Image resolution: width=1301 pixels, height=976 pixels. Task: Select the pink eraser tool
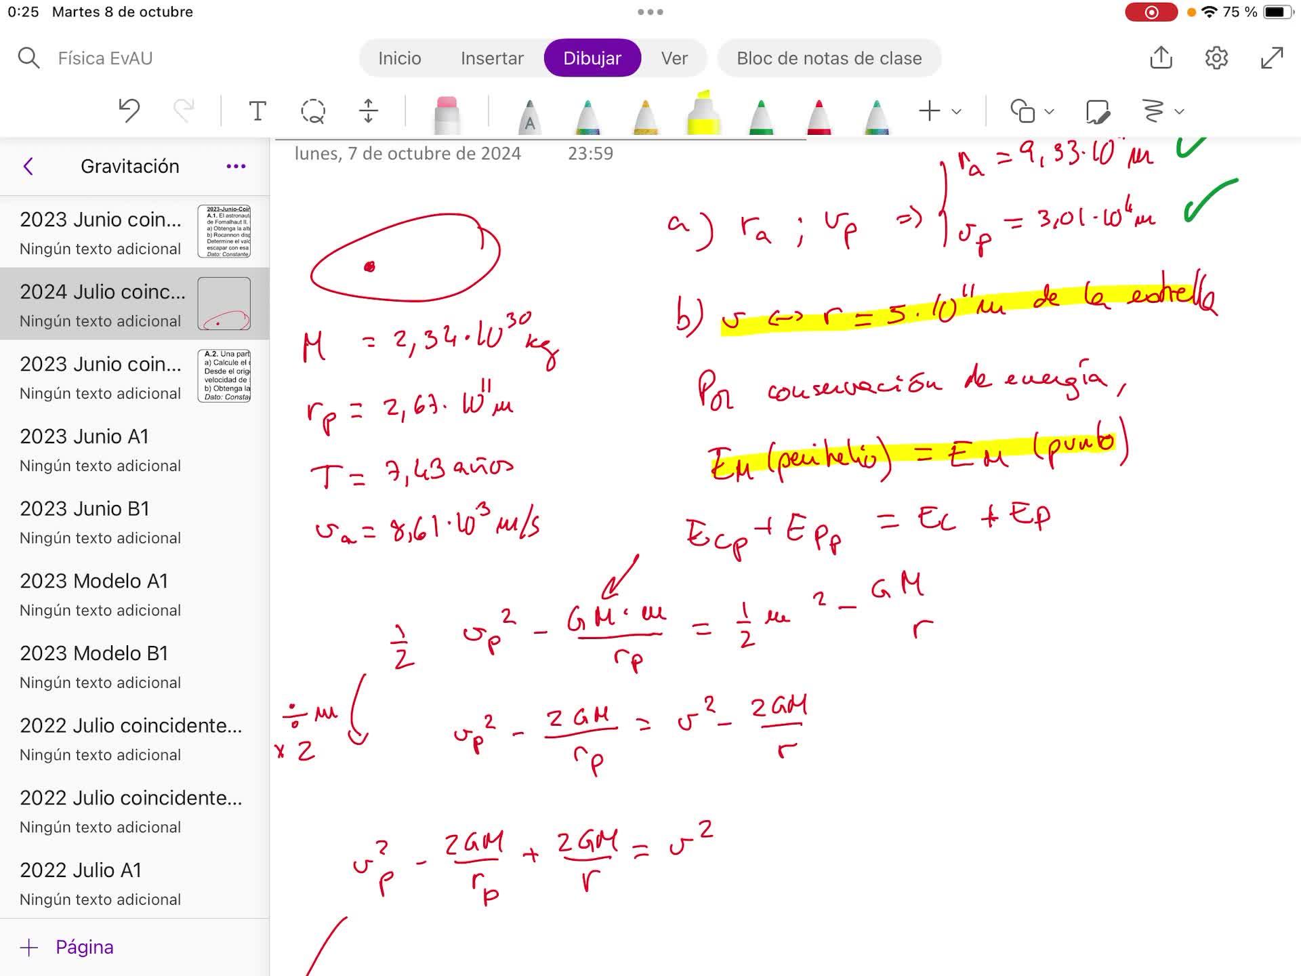point(447,114)
